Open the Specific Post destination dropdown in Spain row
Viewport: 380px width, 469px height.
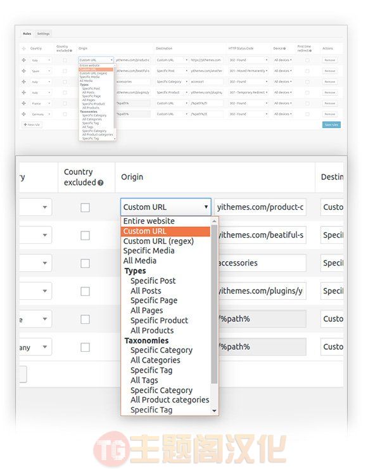[172, 71]
